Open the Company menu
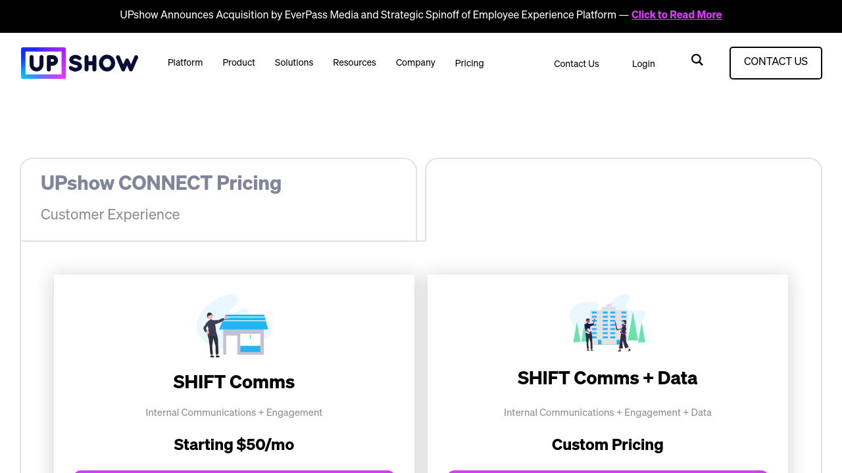This screenshot has height=473, width=842. pos(416,63)
